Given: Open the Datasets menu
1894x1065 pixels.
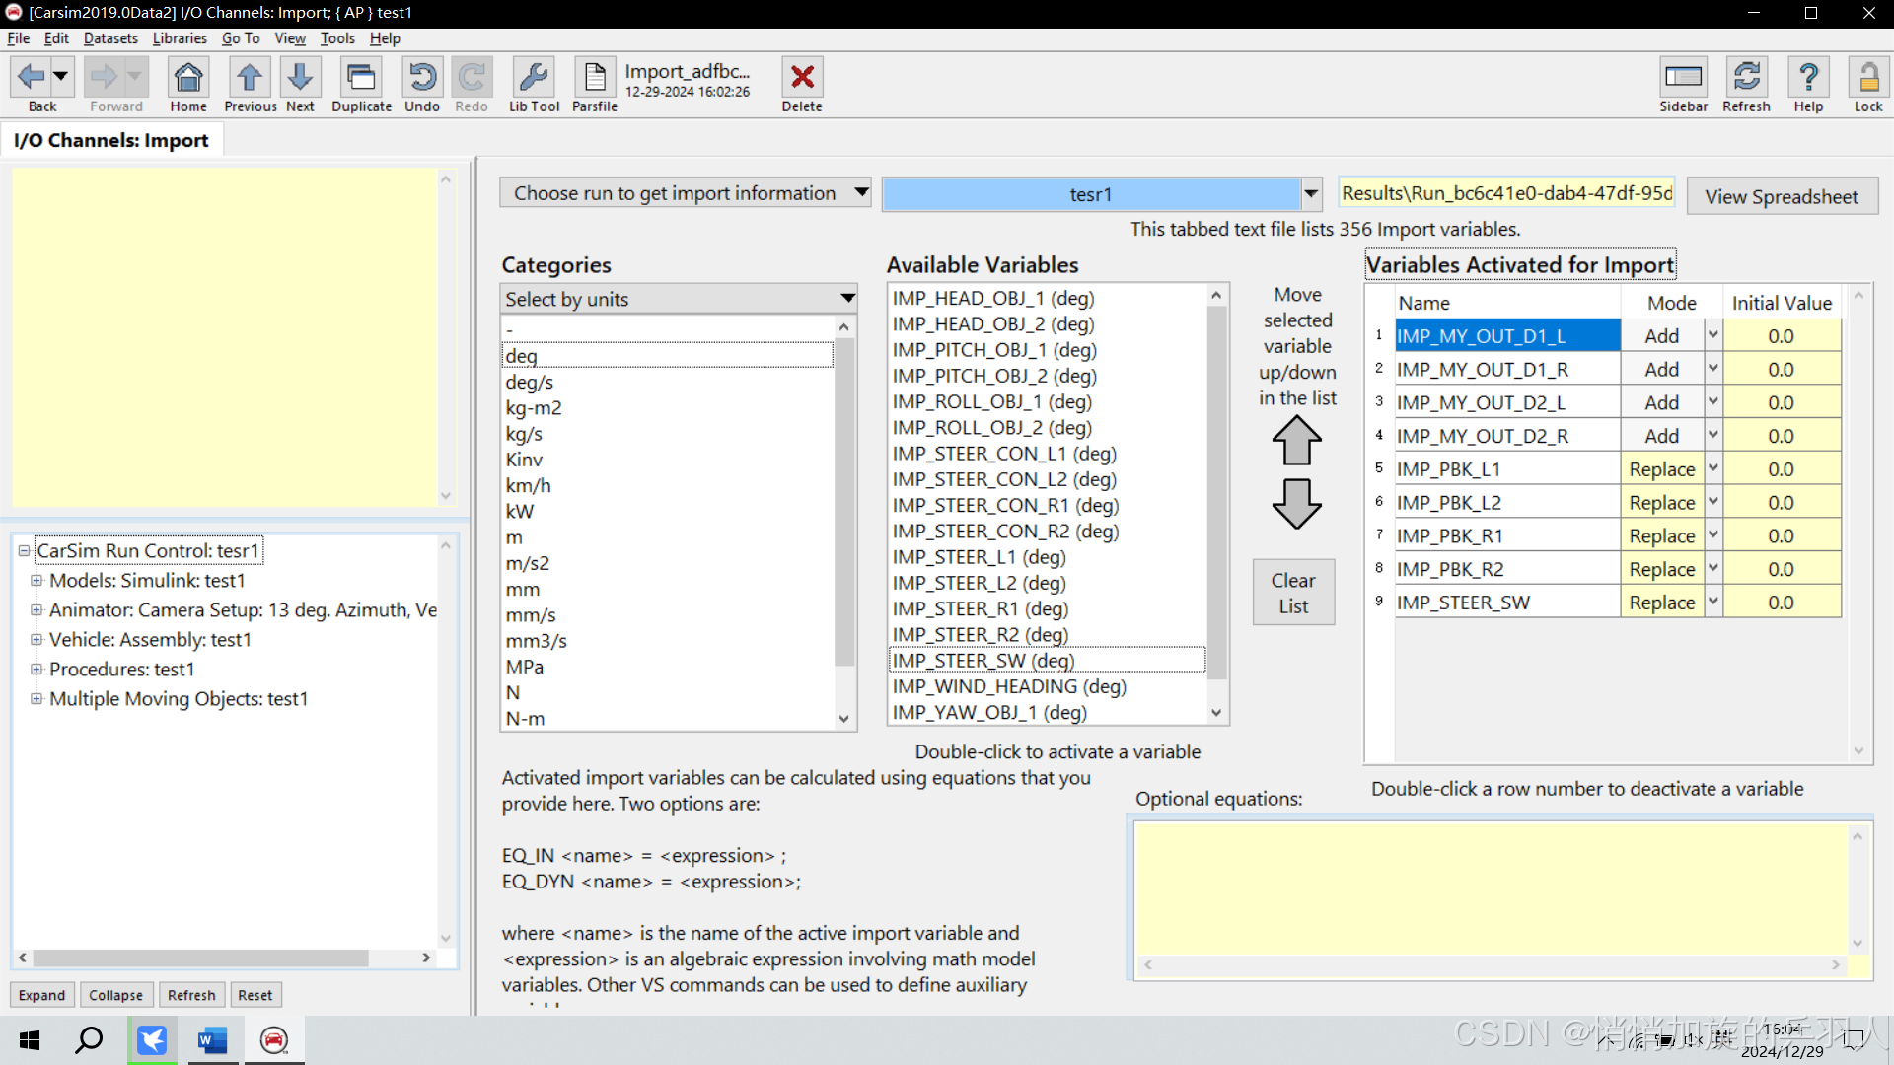Looking at the screenshot, I should 110,38.
